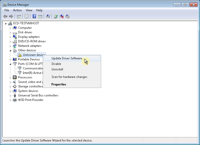
Task: Collapse the Other devices arrow
Action: coord(11,51)
